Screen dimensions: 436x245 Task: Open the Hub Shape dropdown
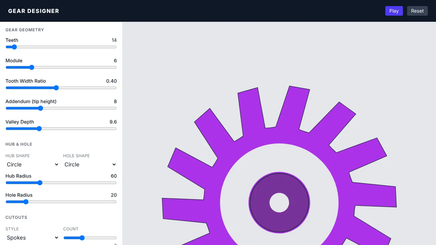point(32,164)
